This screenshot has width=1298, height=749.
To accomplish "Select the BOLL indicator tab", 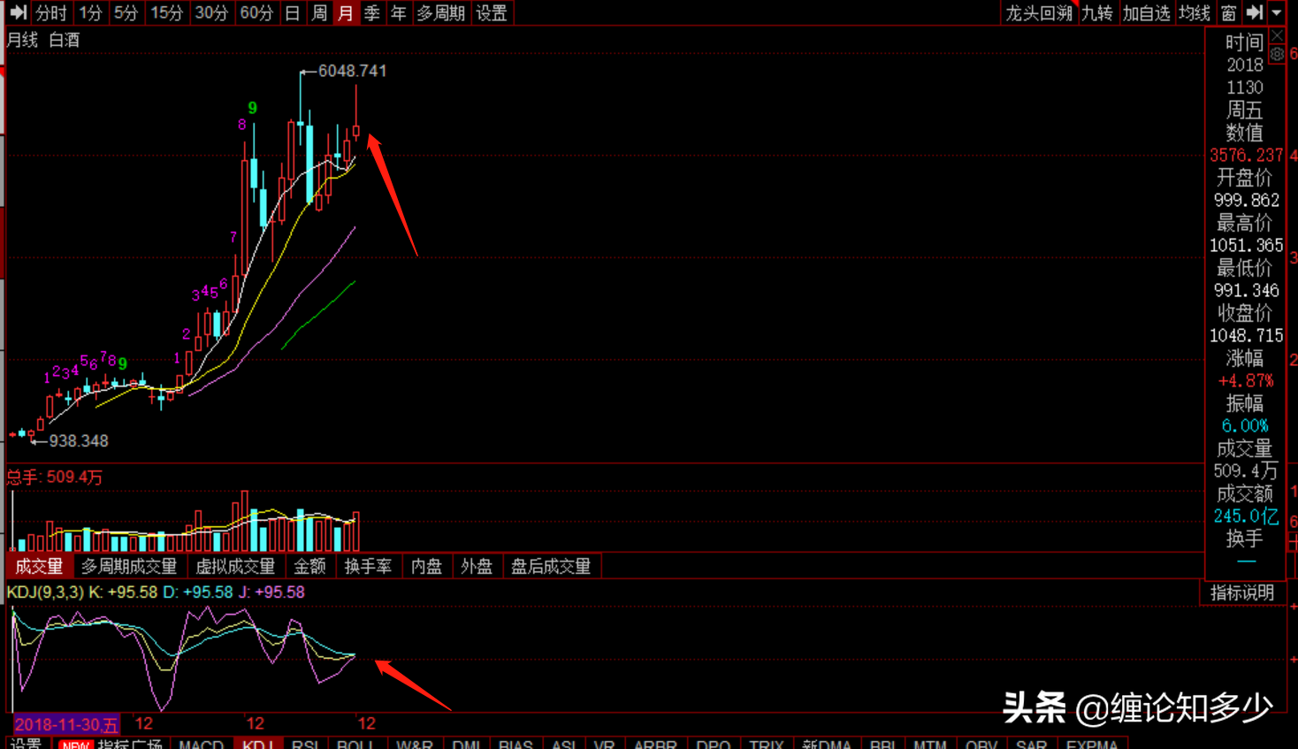I will [x=355, y=744].
